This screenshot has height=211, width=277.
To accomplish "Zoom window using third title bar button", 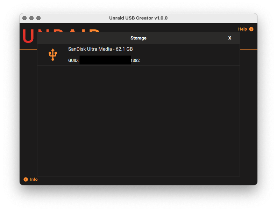I will [x=38, y=18].
